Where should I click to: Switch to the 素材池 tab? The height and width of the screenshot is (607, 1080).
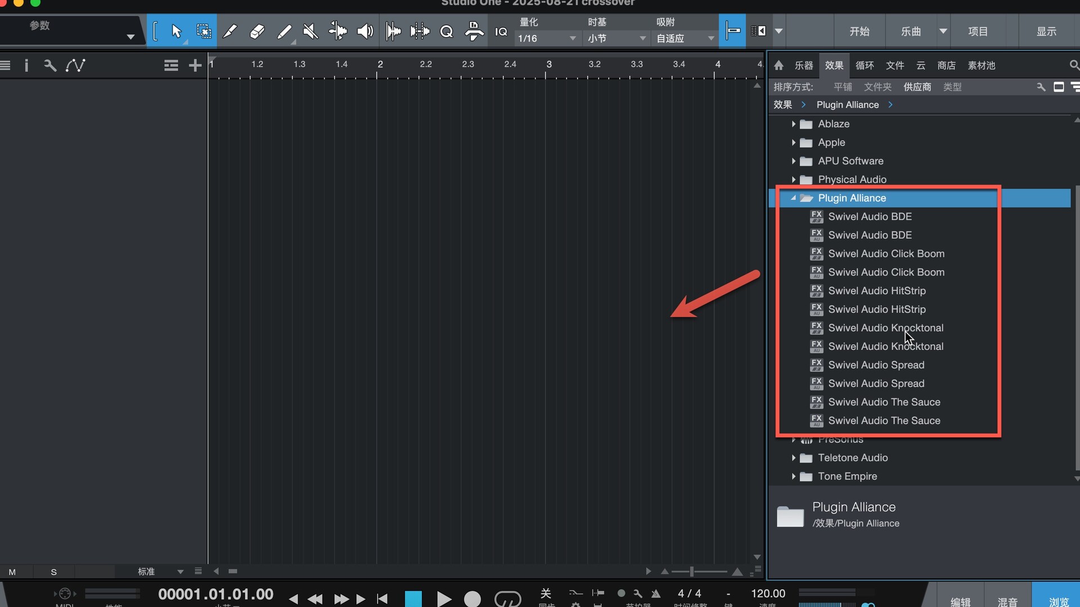(982, 65)
